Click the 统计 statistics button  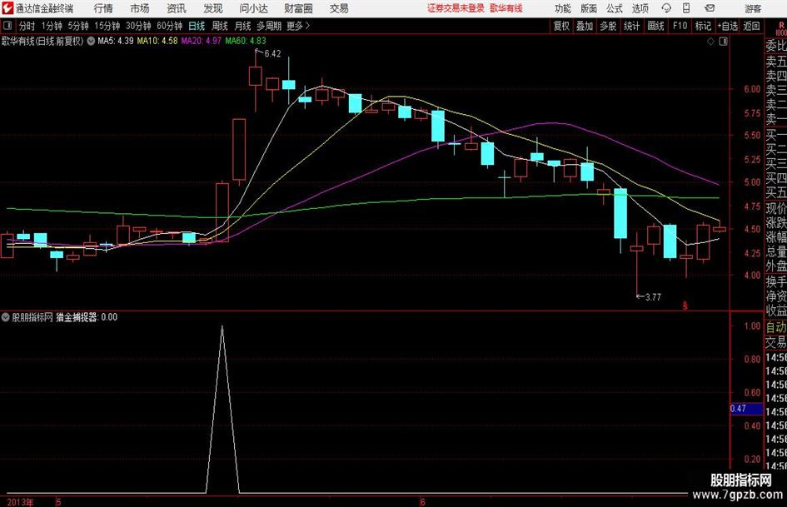631,26
